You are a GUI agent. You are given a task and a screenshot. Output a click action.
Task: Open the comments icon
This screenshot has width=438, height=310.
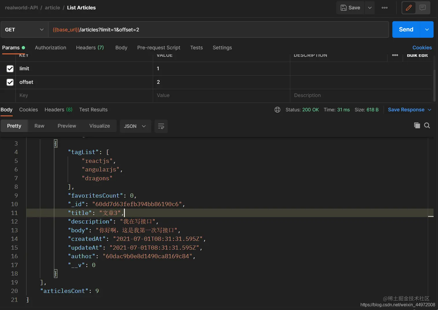pos(423,8)
